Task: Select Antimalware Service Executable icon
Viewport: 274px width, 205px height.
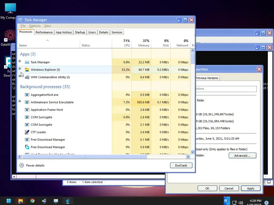Action: click(x=27, y=102)
